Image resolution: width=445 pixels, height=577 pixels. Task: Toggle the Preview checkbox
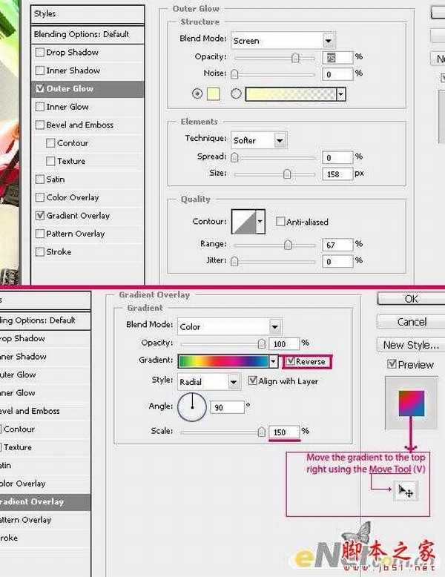point(392,365)
